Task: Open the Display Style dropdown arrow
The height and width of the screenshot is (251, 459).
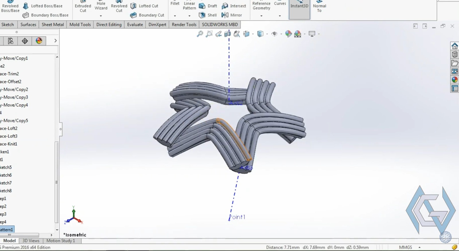Action: coord(267,34)
